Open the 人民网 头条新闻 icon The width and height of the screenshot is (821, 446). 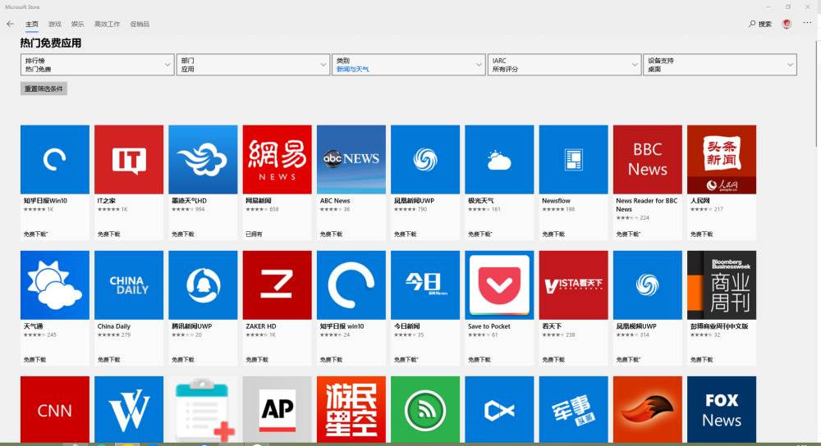722,160
